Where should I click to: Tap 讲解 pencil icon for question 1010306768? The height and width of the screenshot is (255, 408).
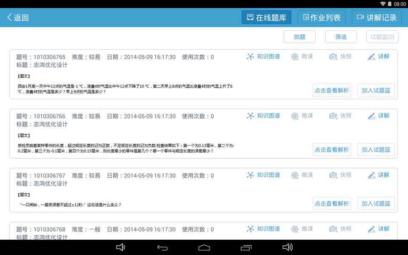tap(372, 229)
